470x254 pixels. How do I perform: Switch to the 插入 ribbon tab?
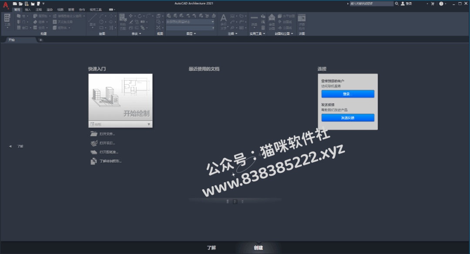[x=28, y=10]
